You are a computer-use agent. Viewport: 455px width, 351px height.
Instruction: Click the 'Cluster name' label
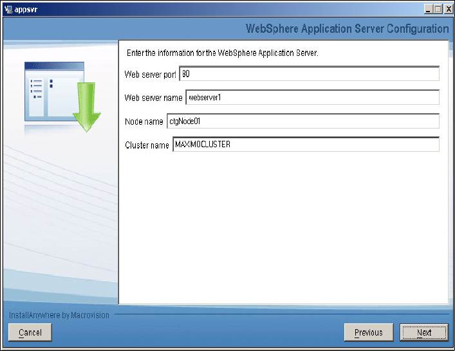pyautogui.click(x=147, y=145)
